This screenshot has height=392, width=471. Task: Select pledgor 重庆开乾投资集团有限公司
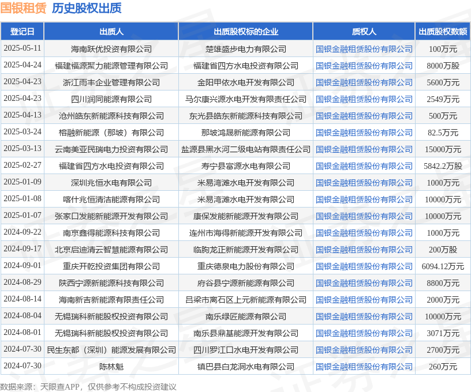[x=111, y=266]
